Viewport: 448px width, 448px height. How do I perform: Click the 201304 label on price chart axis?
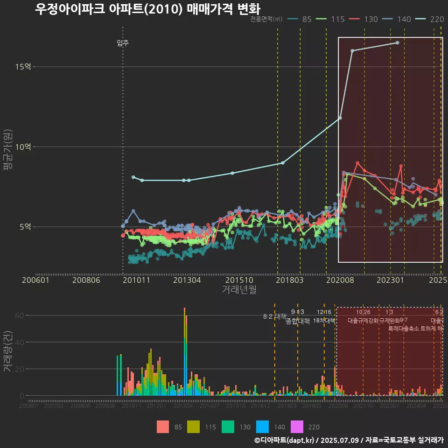[x=187, y=280]
